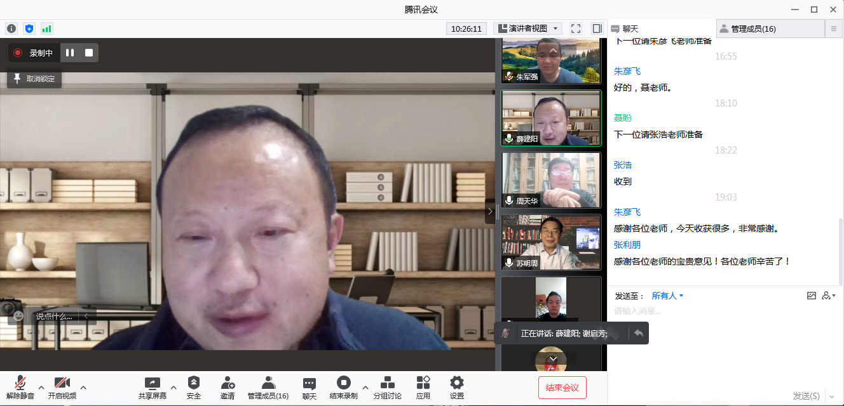This screenshot has width=844, height=406.
Task: Enter full screen mode
Action: (x=576, y=29)
